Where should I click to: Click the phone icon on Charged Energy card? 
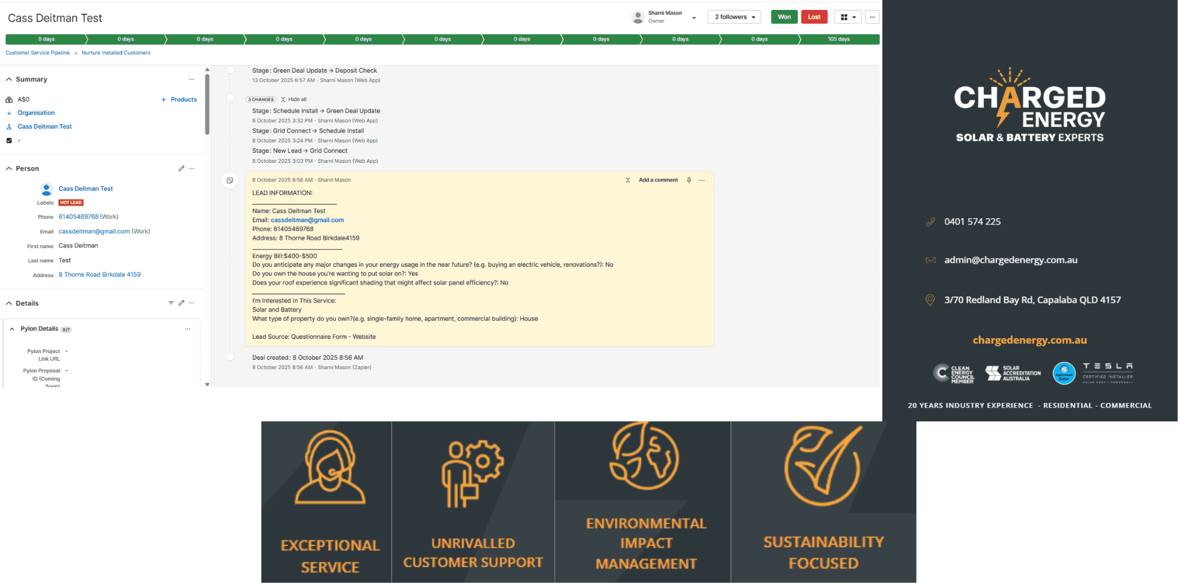point(930,222)
